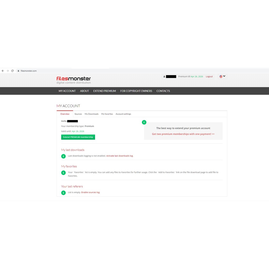Click the browser address bar URL
This screenshot has height=269, width=269.
pyautogui.click(x=29, y=71)
